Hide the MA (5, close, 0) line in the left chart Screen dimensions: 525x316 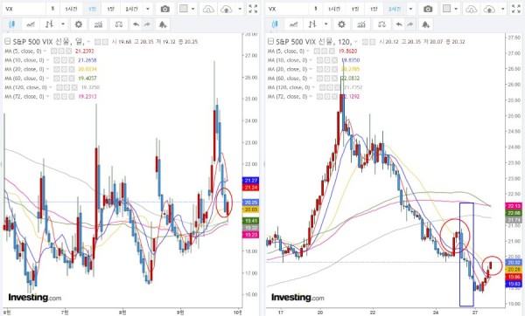coord(54,52)
